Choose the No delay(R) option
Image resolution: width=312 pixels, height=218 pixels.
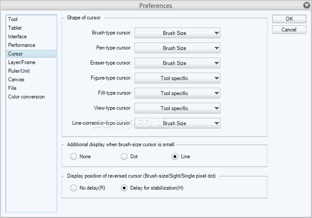[73, 188]
